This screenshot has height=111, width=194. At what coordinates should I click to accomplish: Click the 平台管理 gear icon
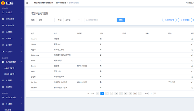3,104
